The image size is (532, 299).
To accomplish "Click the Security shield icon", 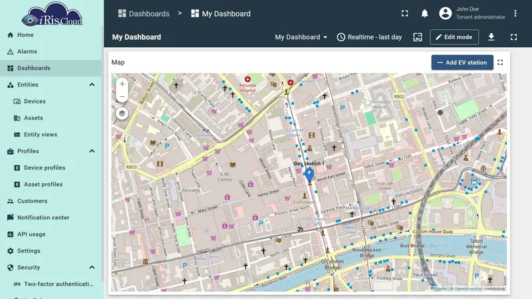I will (x=10, y=268).
